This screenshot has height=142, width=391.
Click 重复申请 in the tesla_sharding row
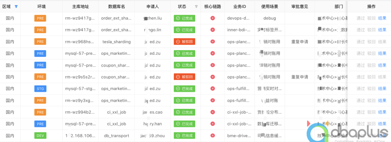tap(300, 42)
